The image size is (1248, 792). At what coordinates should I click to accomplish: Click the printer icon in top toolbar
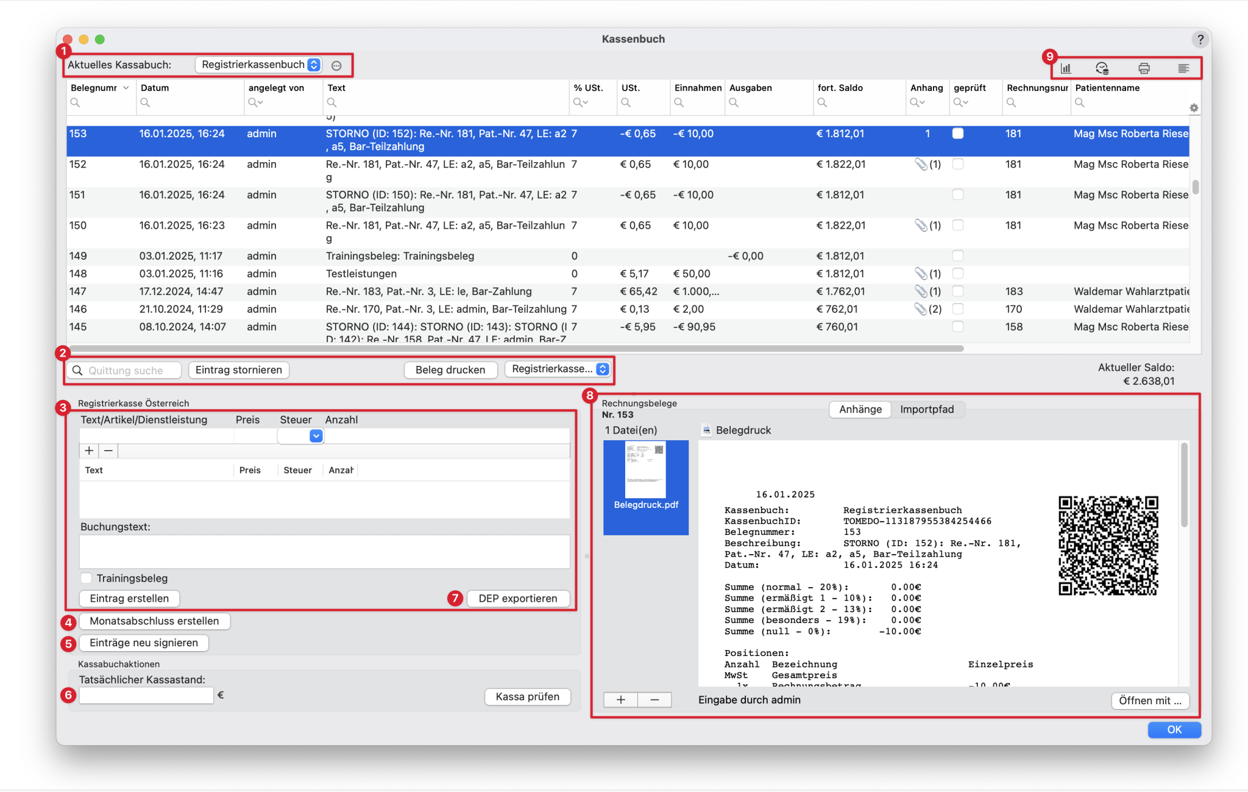click(1144, 68)
